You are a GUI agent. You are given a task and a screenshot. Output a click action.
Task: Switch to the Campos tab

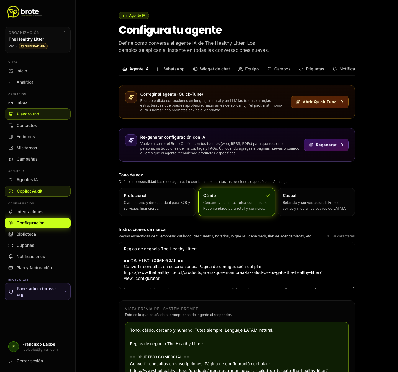(279, 69)
